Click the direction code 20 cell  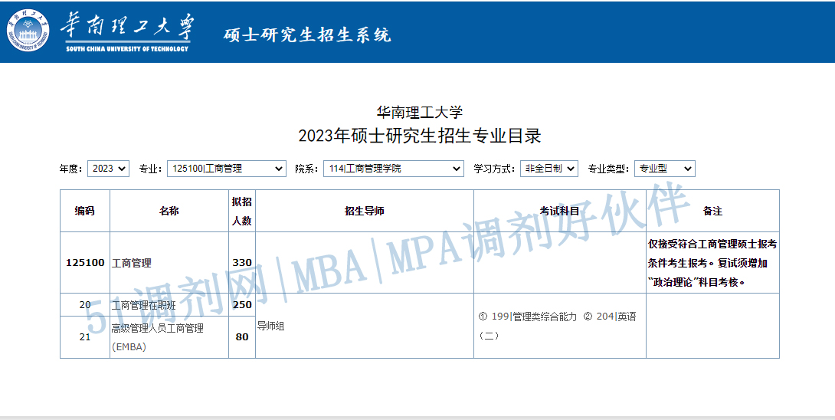(x=85, y=305)
